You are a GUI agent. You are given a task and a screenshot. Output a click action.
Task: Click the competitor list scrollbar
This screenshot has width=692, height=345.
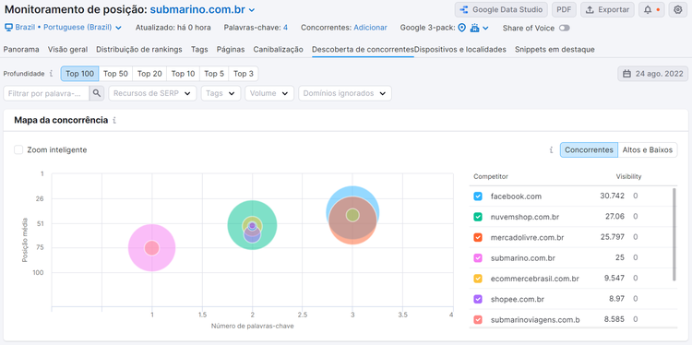click(674, 233)
